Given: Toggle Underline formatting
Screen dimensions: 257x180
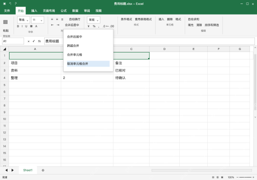Looking at the screenshot, I should [x=26, y=26].
